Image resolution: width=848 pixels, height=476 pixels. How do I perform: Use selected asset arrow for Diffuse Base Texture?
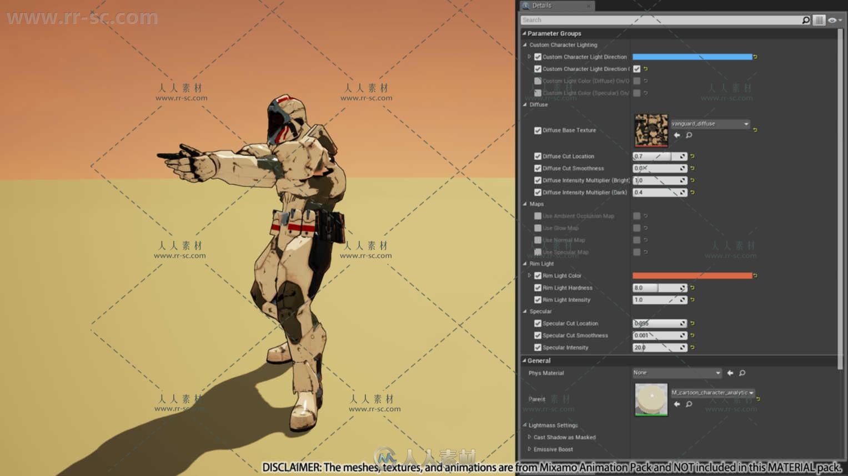(x=677, y=135)
